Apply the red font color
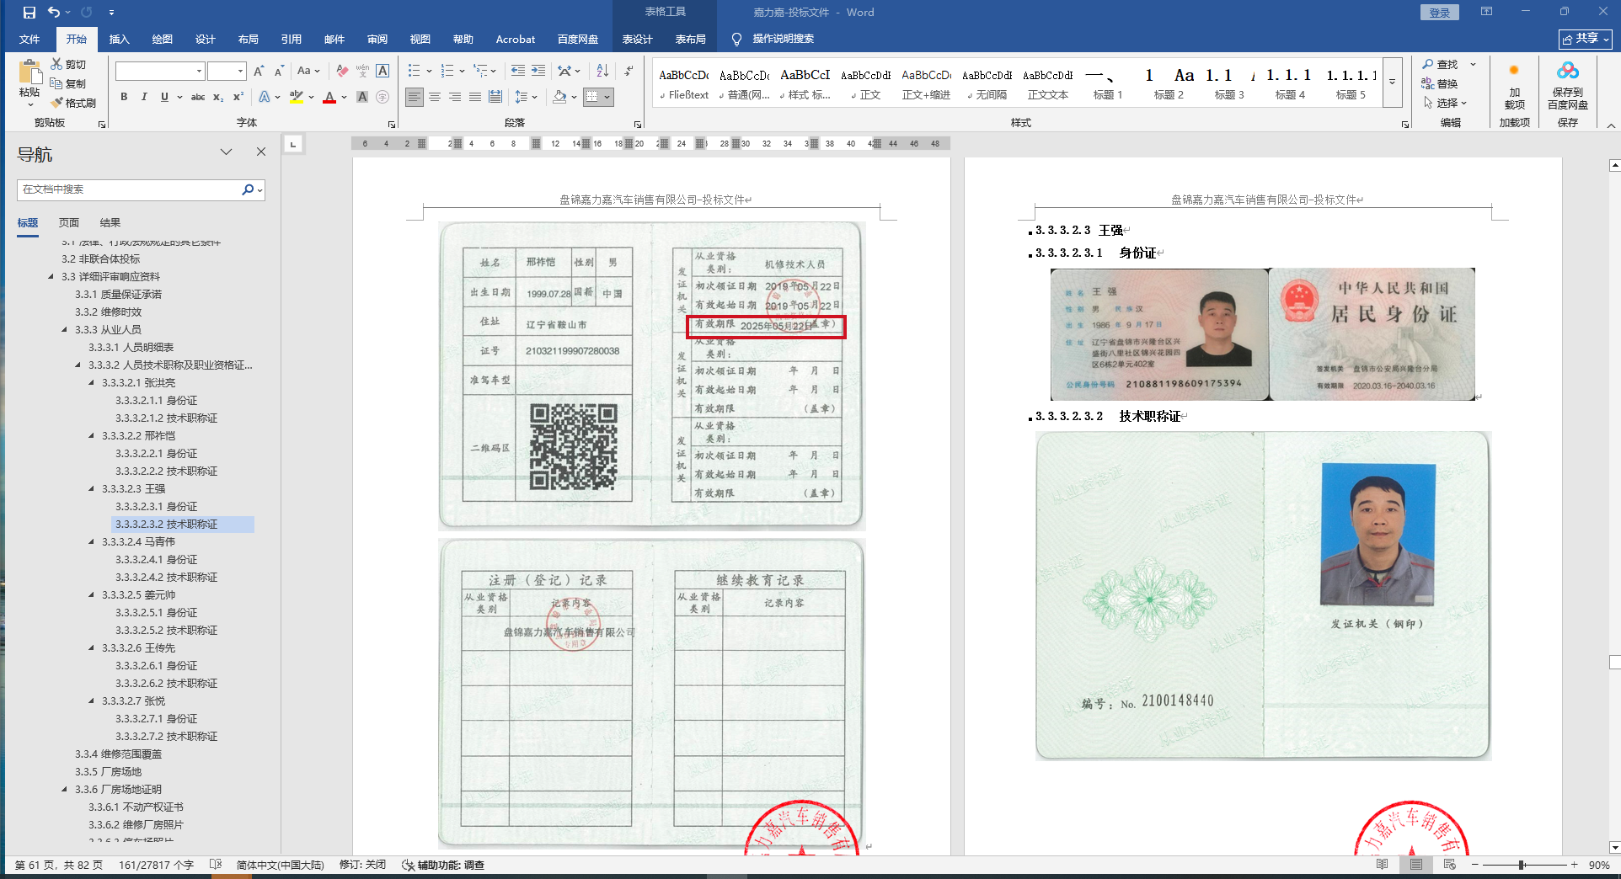 pos(329,97)
